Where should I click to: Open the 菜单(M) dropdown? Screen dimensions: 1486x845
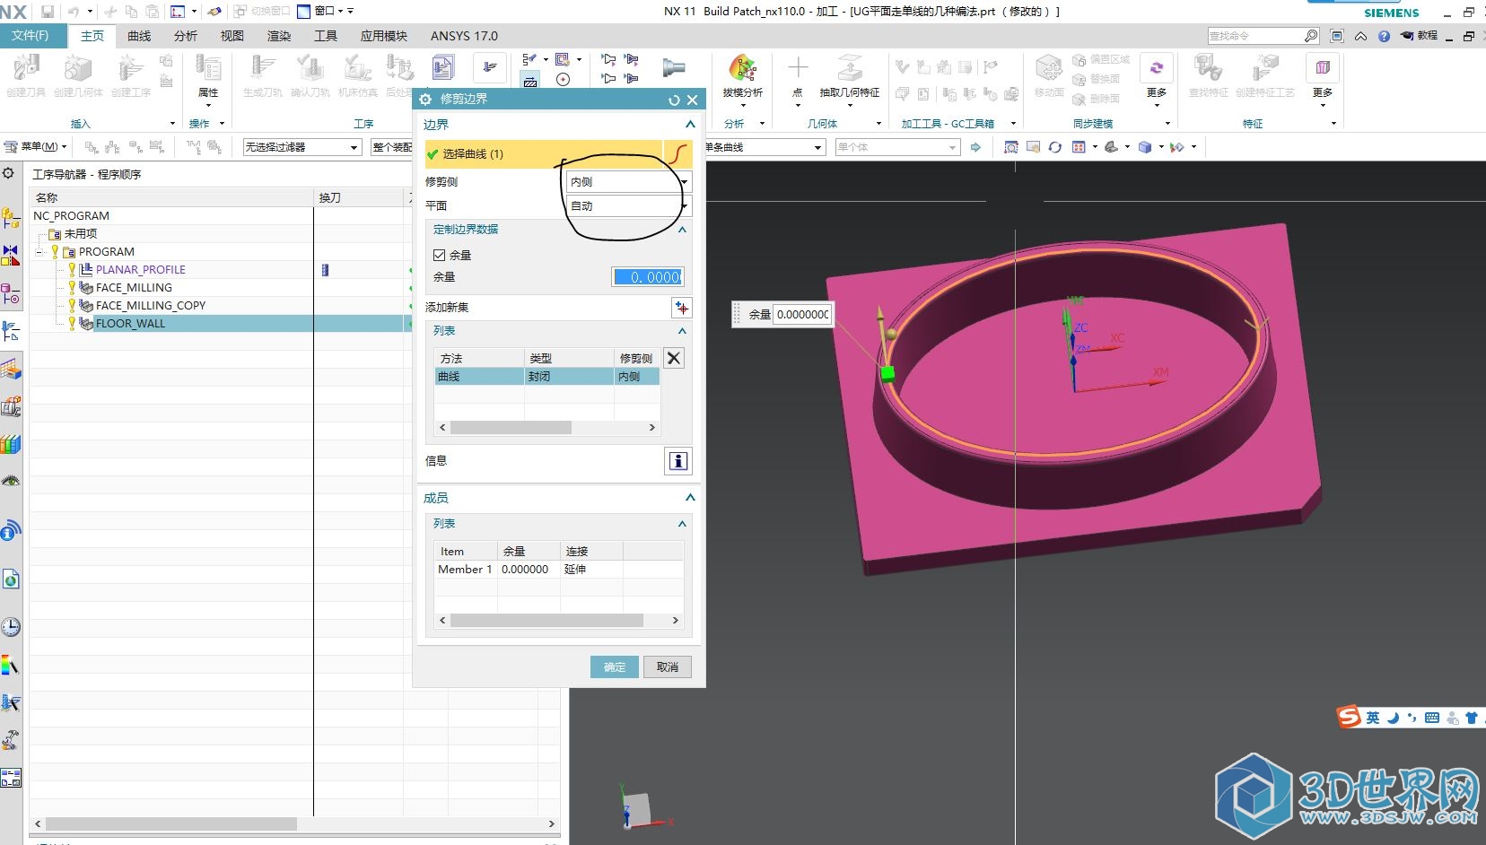point(37,146)
